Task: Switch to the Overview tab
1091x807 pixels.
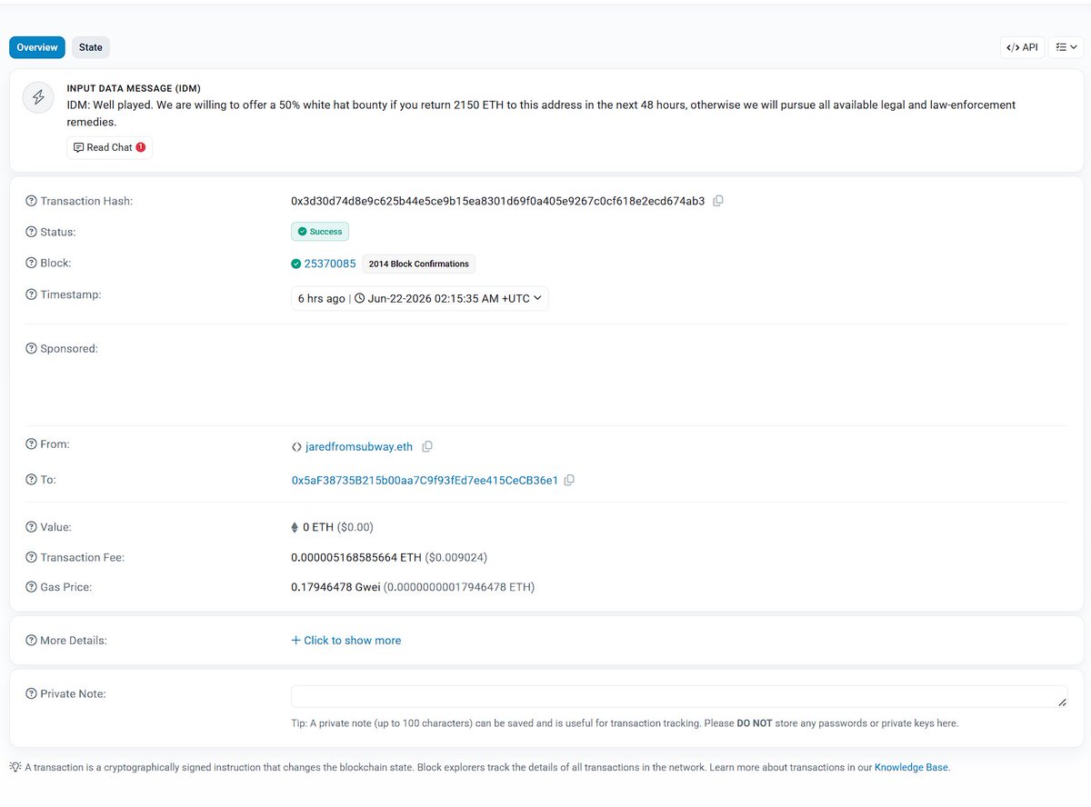Action: [37, 47]
